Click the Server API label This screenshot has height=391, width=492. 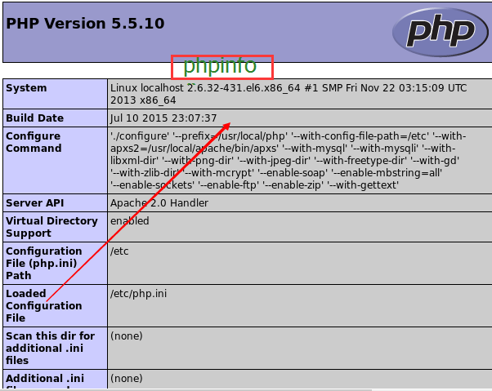(35, 203)
